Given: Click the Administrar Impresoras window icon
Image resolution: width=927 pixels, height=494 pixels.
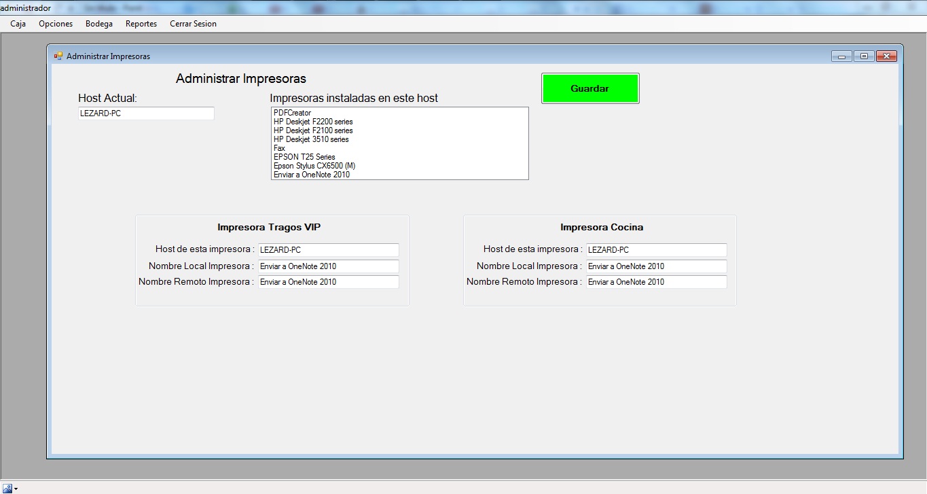Looking at the screenshot, I should coord(58,56).
